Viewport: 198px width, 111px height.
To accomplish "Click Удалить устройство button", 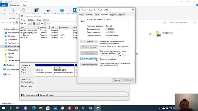I will pyautogui.click(x=89, y=64).
